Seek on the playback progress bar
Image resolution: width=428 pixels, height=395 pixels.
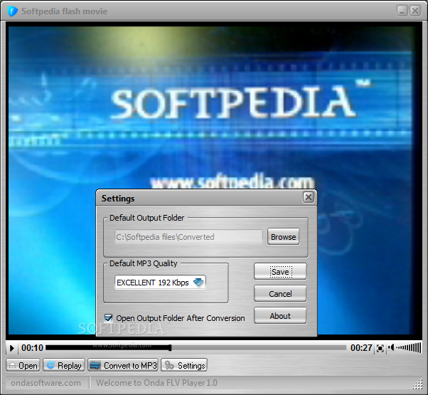tap(196, 348)
